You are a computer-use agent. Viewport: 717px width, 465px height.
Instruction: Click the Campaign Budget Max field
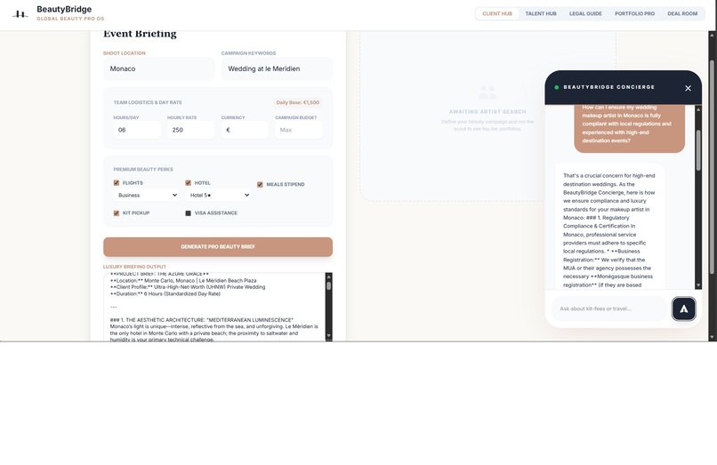click(x=299, y=130)
